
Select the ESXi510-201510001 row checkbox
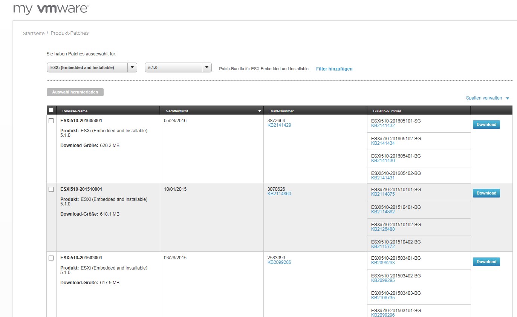[x=51, y=190]
